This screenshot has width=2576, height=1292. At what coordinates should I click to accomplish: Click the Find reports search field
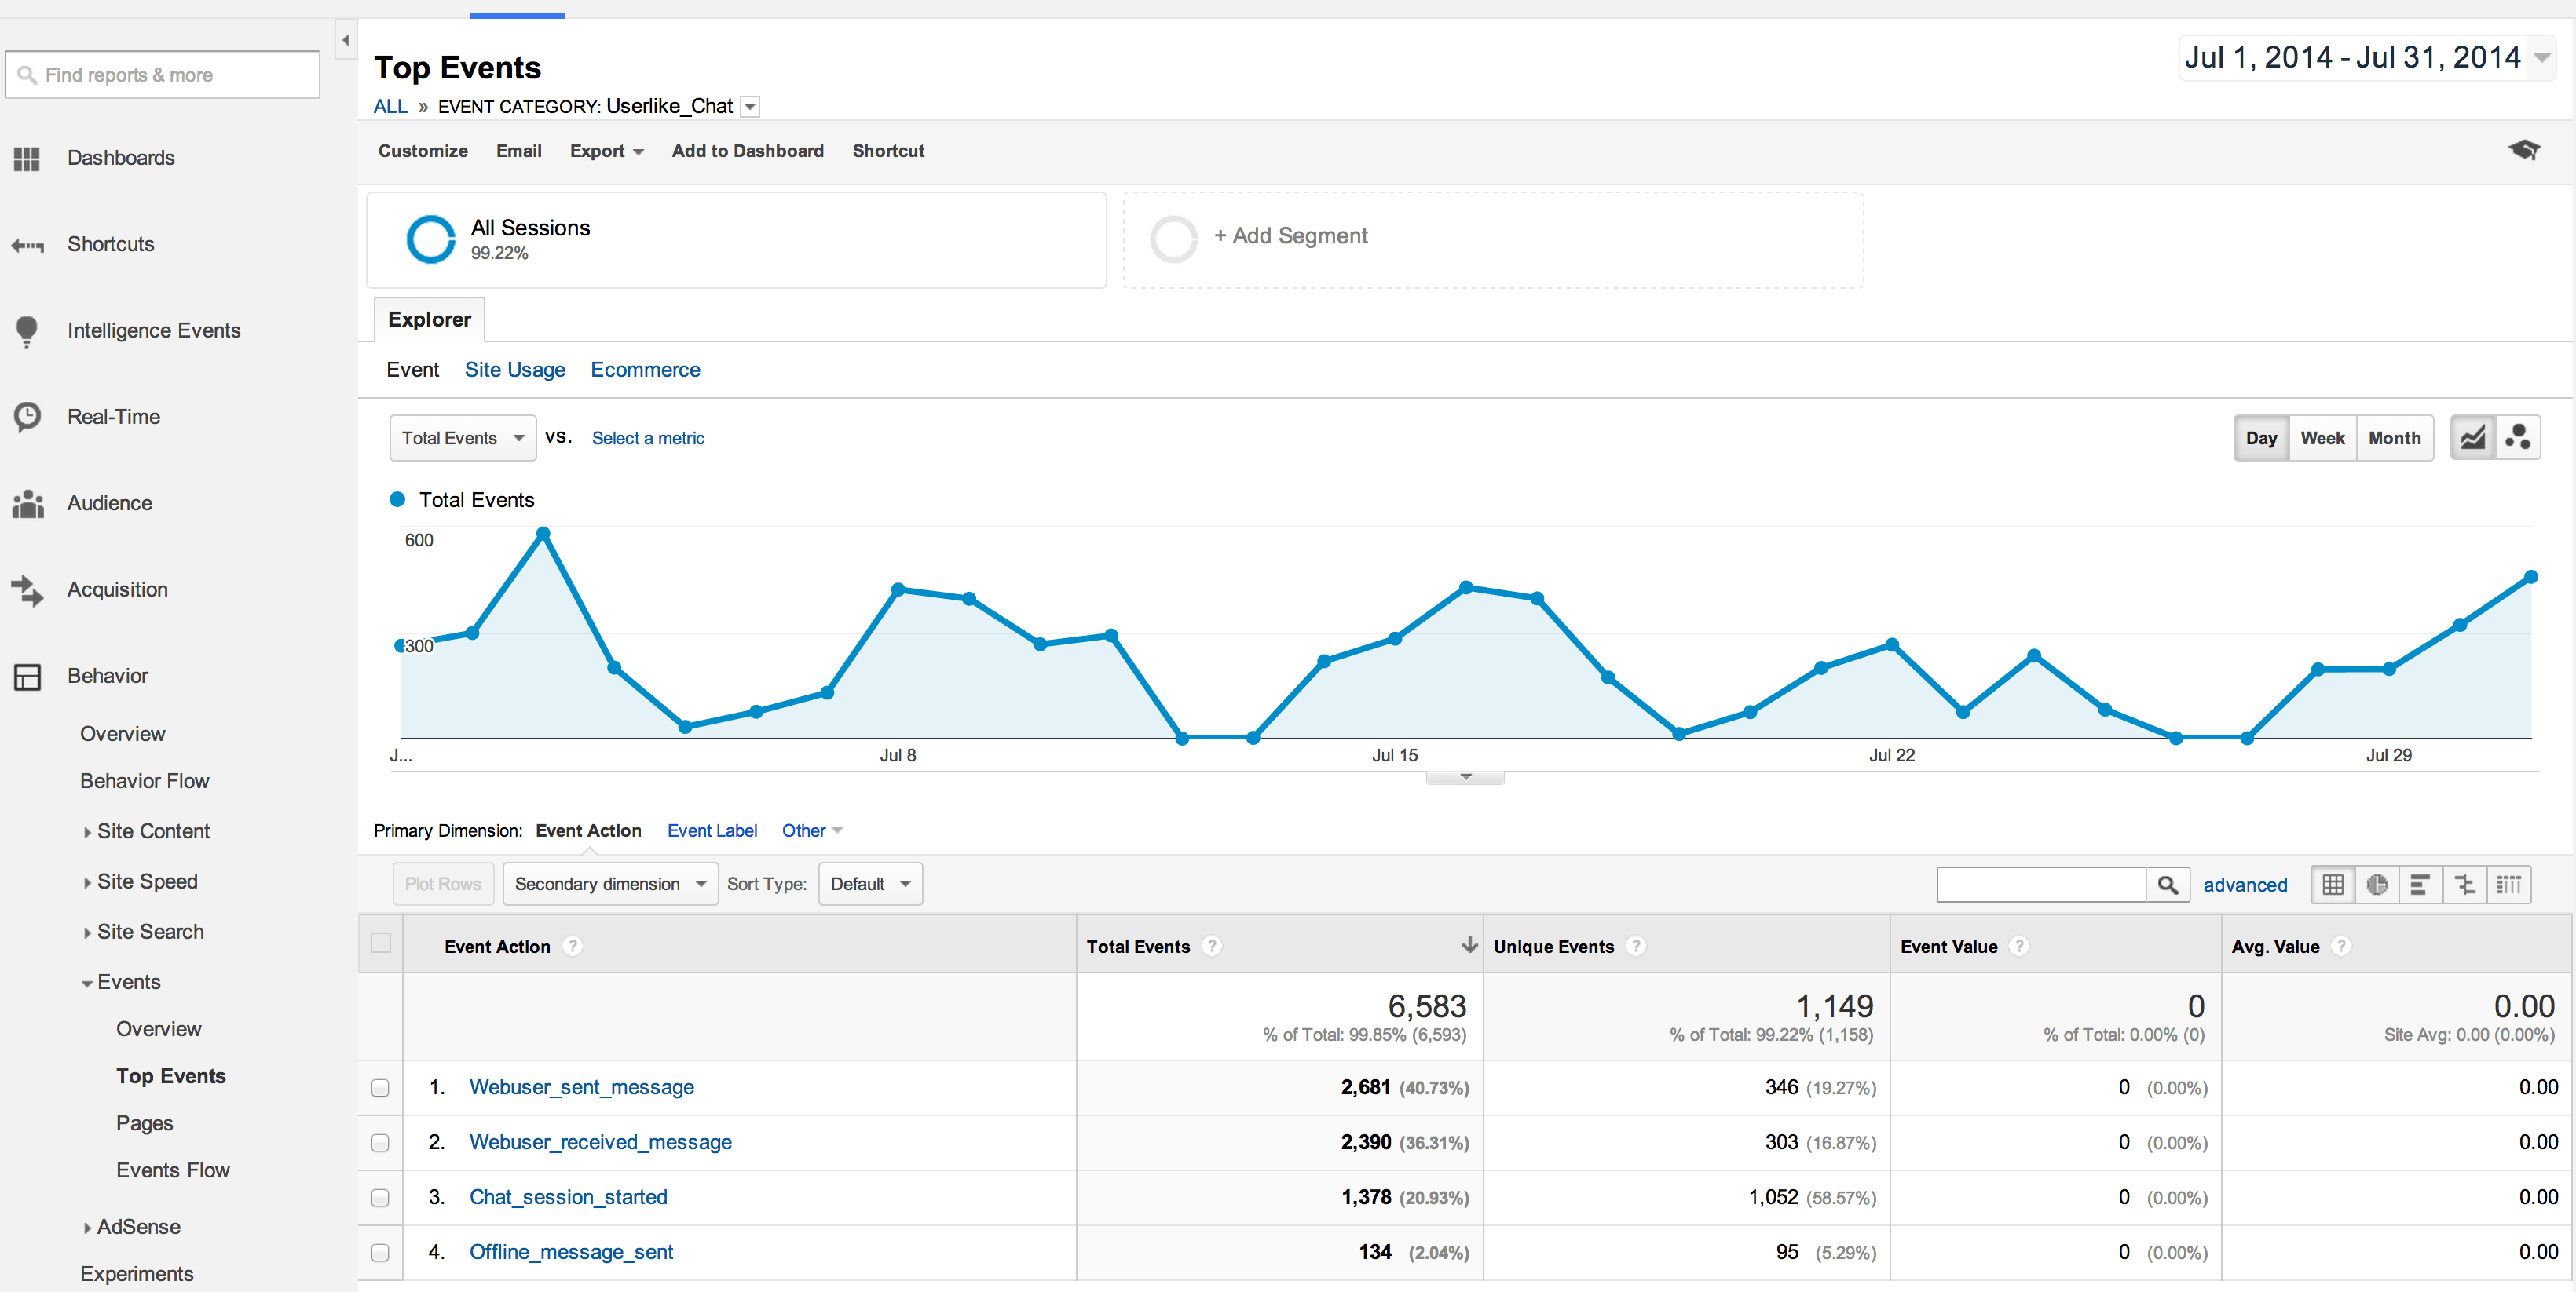(163, 75)
